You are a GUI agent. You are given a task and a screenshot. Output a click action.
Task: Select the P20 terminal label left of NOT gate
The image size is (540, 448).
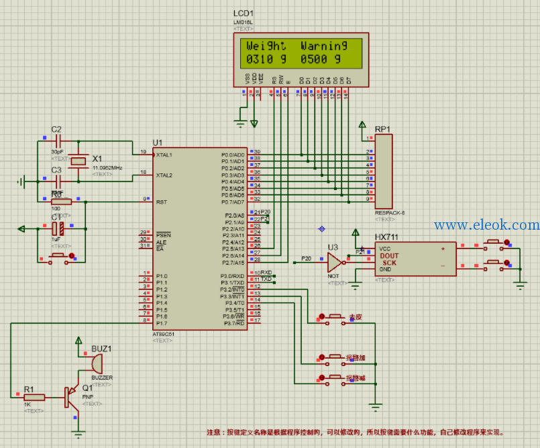(306, 259)
